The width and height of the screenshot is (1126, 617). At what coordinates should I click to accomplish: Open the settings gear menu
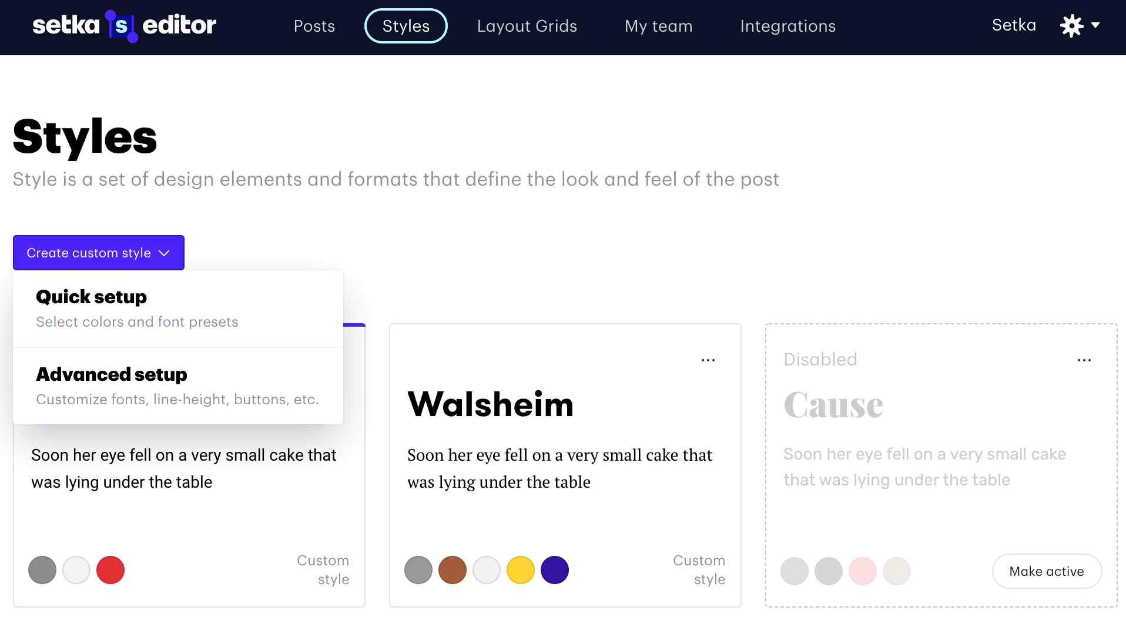[x=1071, y=26]
